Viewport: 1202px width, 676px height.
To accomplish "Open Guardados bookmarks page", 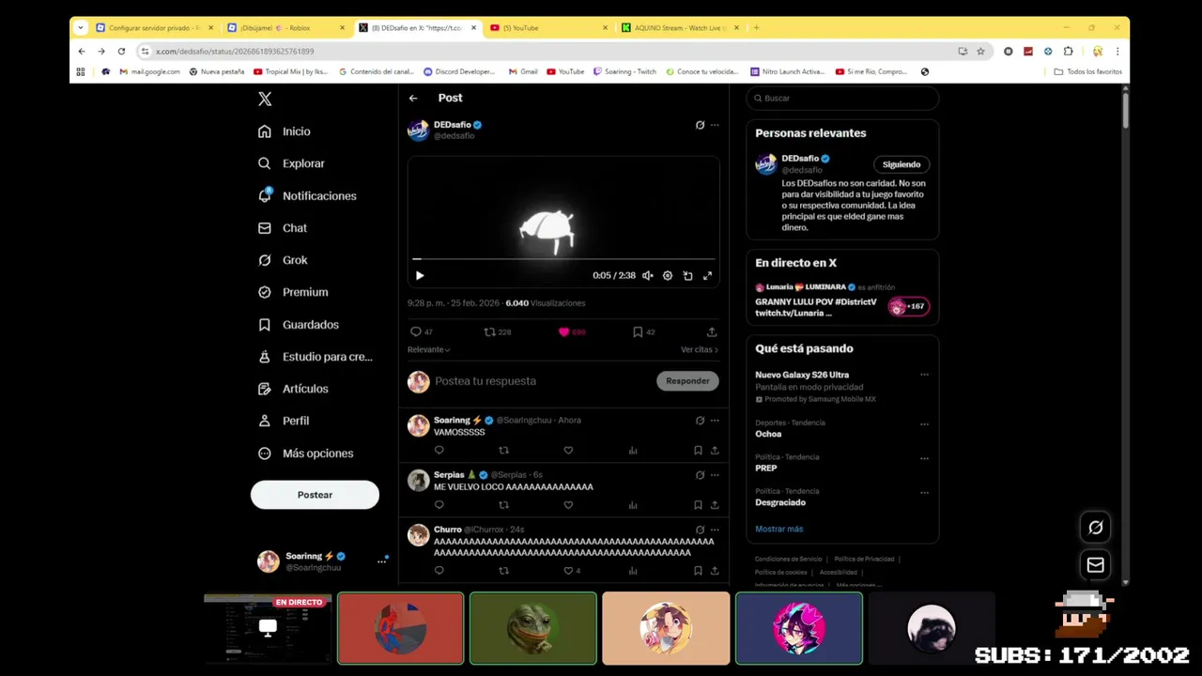I will (298, 325).
